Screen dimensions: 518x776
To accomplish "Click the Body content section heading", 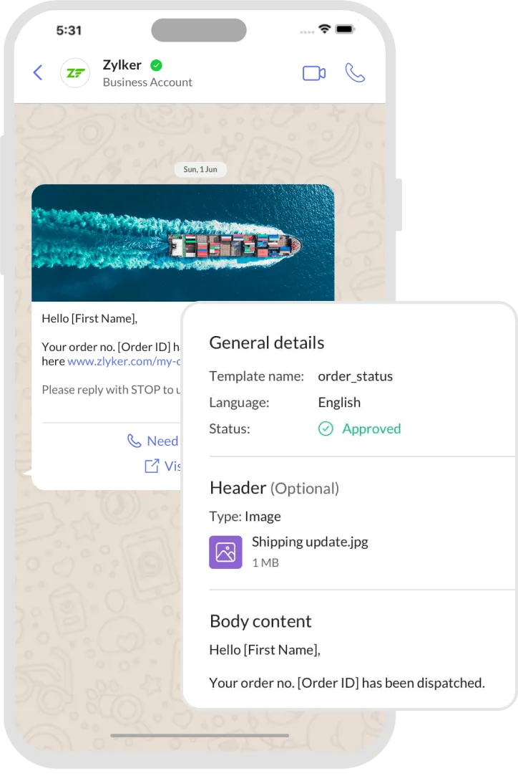I will pyautogui.click(x=260, y=621).
